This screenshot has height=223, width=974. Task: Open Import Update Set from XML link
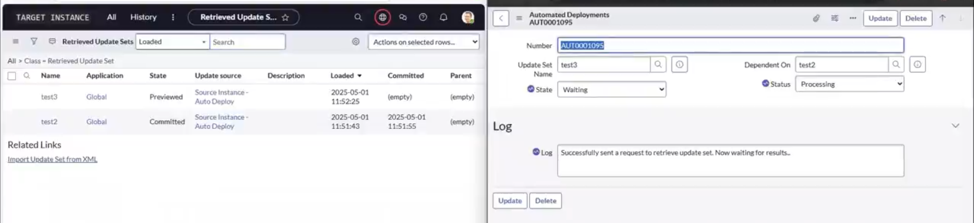point(52,159)
